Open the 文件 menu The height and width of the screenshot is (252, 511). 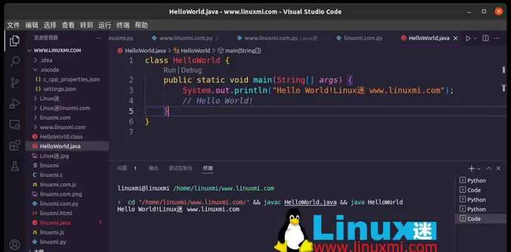pyautogui.click(x=13, y=25)
